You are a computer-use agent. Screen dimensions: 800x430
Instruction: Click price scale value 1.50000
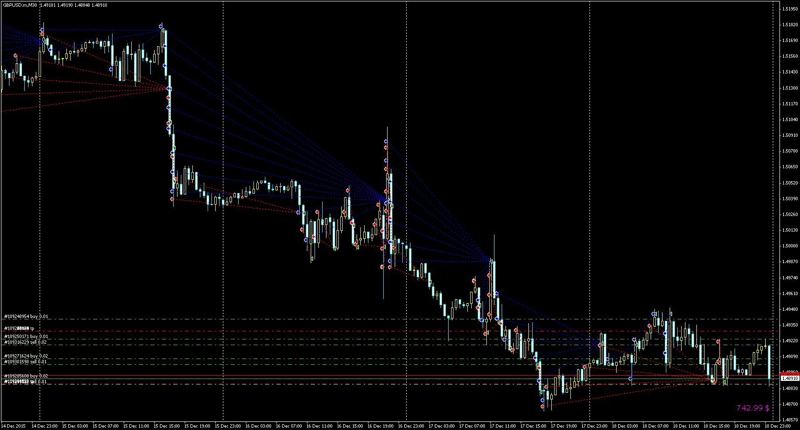point(791,246)
